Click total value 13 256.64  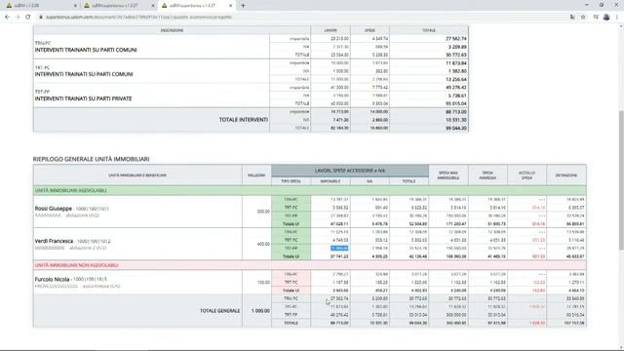click(456, 80)
